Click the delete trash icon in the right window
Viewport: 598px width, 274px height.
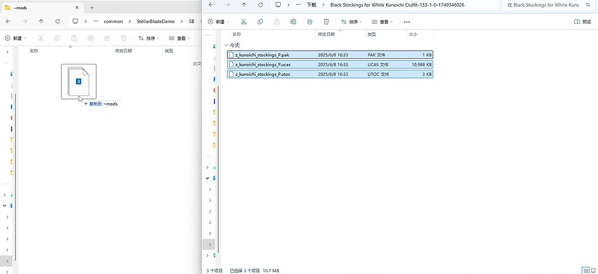tap(326, 22)
